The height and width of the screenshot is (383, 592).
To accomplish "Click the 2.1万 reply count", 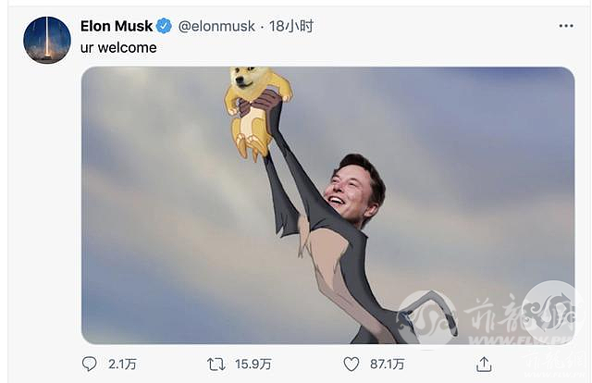I will click(120, 364).
